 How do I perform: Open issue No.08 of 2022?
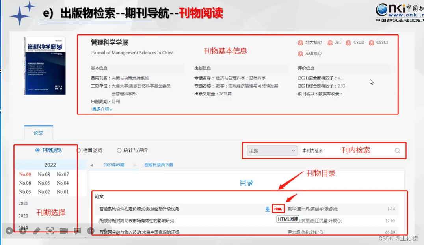coord(44,174)
